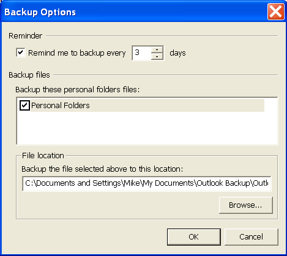Click into the backup file location path field
Image resolution: width=287 pixels, height=256 pixels.
(x=147, y=183)
